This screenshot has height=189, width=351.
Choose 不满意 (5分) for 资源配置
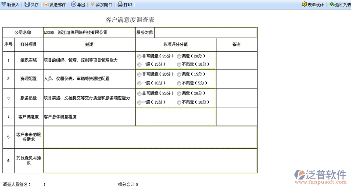179,83
